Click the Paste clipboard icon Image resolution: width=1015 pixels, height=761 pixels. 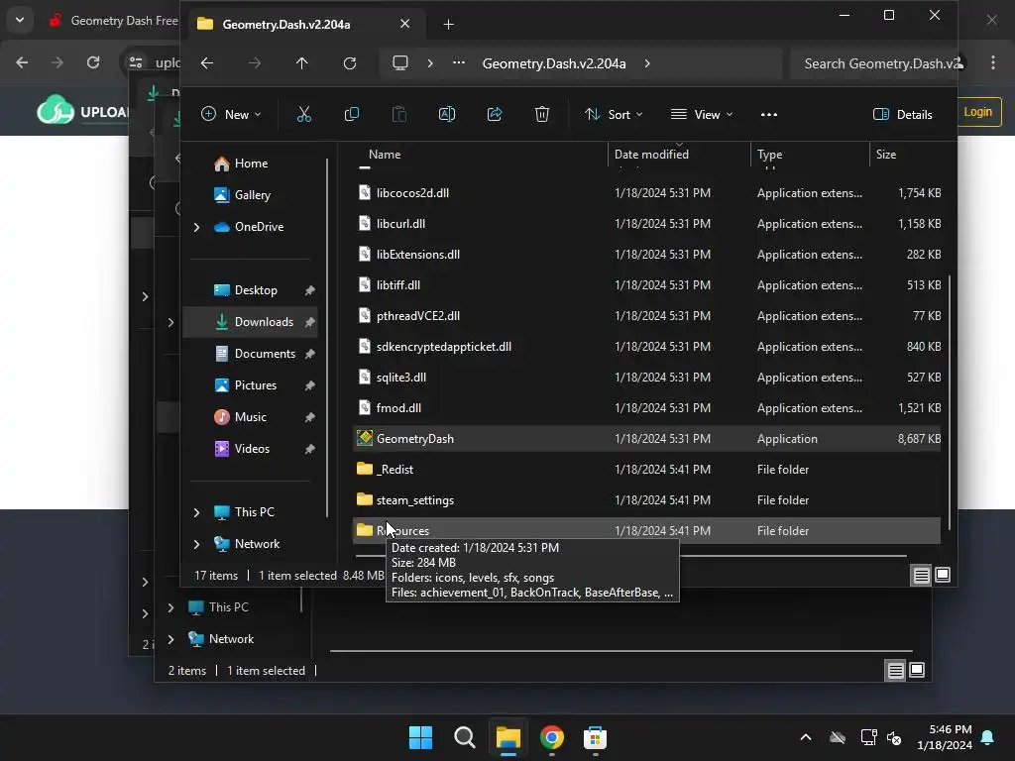pyautogui.click(x=399, y=115)
